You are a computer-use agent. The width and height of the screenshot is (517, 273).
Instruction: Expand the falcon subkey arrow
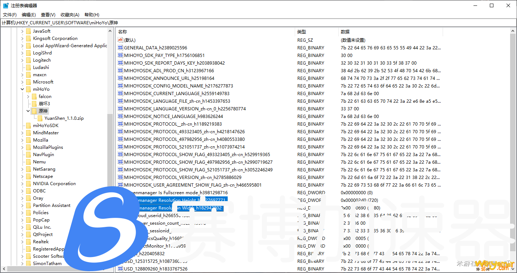coord(28,97)
